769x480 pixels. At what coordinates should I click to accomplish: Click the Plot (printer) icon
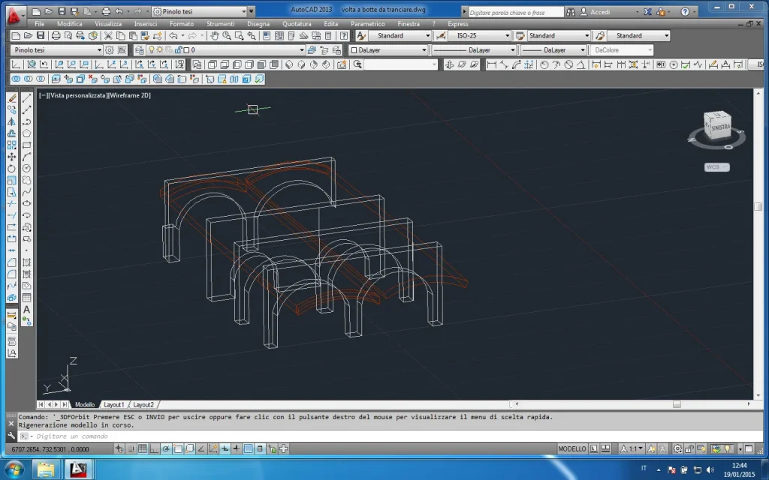click(56, 36)
